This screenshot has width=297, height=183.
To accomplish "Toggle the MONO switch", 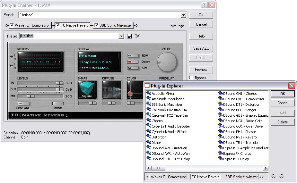I will [58, 104].
